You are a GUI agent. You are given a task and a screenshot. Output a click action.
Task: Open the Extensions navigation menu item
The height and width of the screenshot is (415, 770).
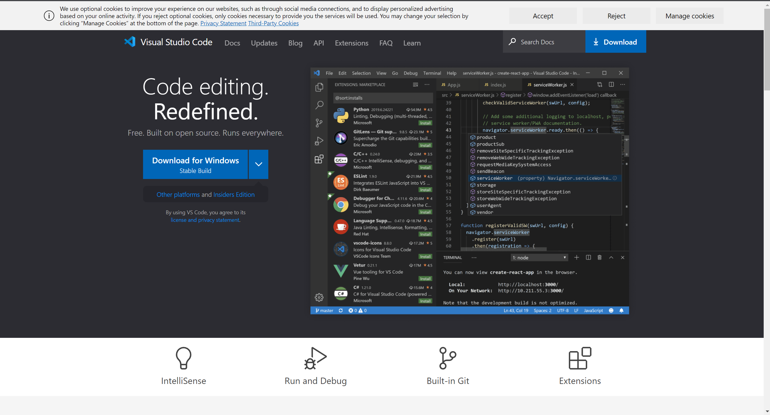point(351,43)
